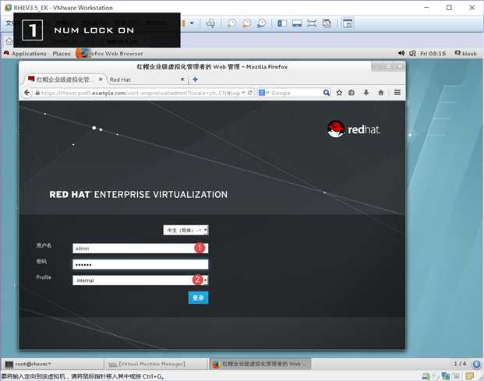Image resolution: width=484 pixels, height=381 pixels.
Task: Open VMware snapshot manager icon
Action: click(261, 23)
